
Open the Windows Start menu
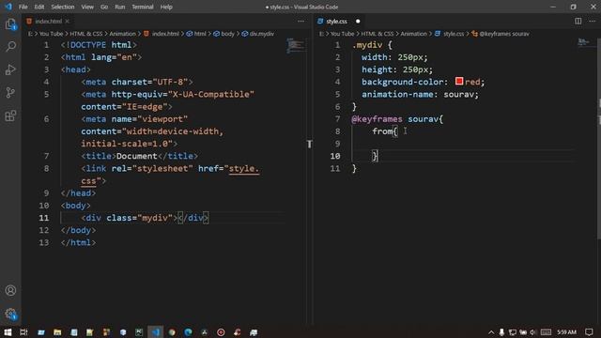(8, 331)
